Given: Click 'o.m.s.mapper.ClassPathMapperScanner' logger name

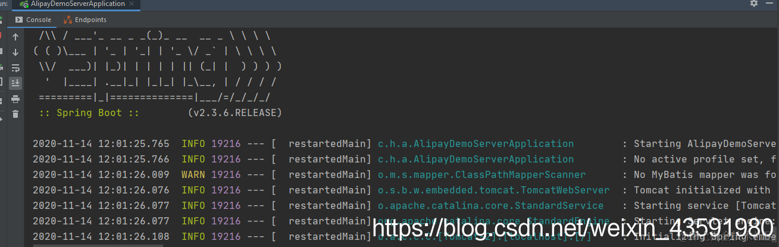Looking at the screenshot, I should pos(482,174).
